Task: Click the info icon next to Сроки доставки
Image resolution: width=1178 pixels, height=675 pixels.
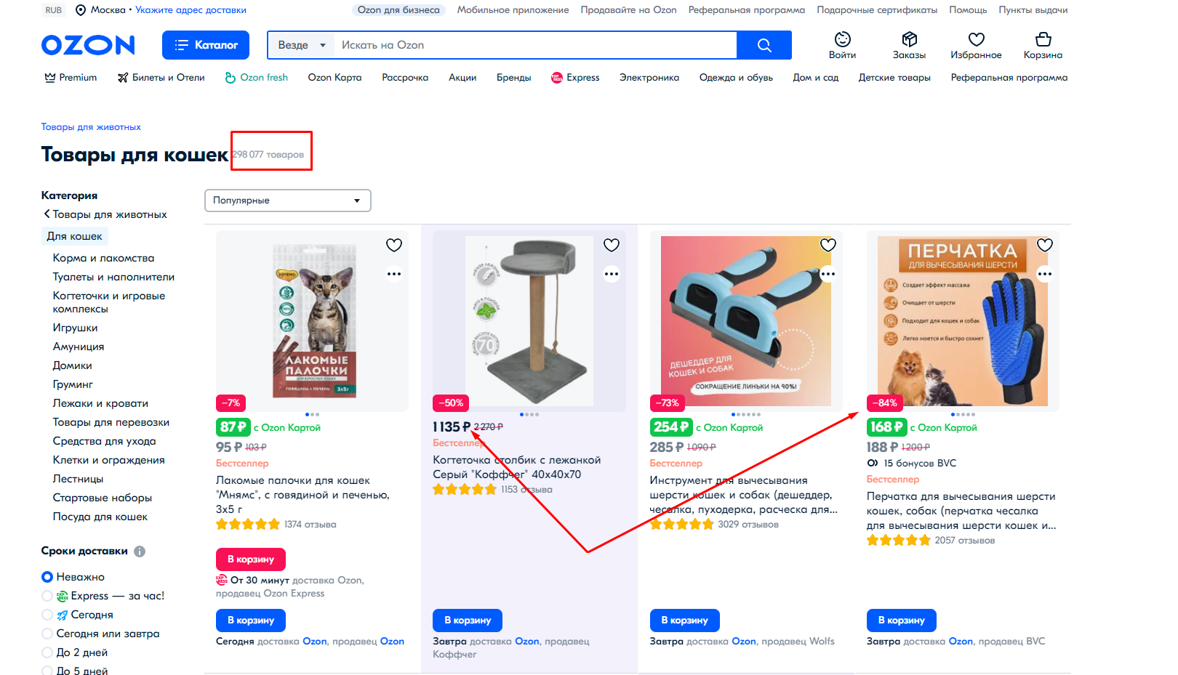Action: click(140, 551)
